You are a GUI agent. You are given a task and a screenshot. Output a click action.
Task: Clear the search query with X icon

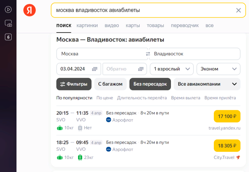click(238, 10)
